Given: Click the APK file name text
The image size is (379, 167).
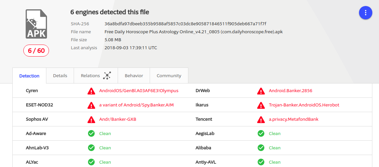Looking at the screenshot, I should click(193, 32).
